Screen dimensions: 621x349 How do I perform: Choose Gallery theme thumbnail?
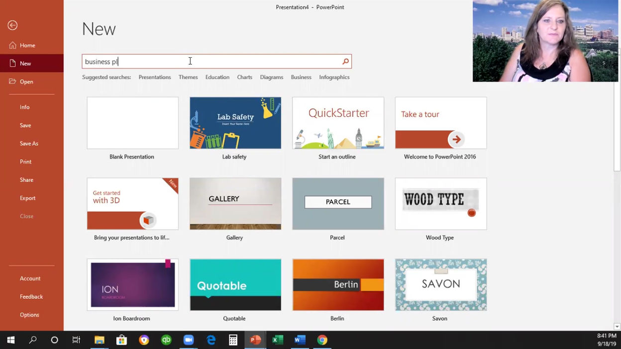235,204
